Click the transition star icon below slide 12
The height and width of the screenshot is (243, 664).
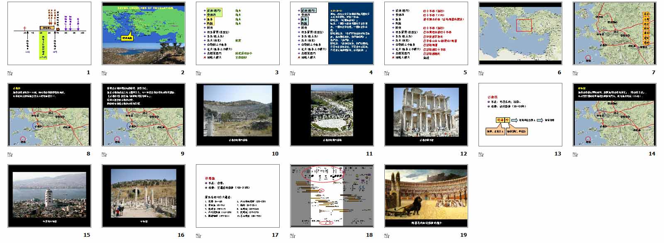click(387, 155)
